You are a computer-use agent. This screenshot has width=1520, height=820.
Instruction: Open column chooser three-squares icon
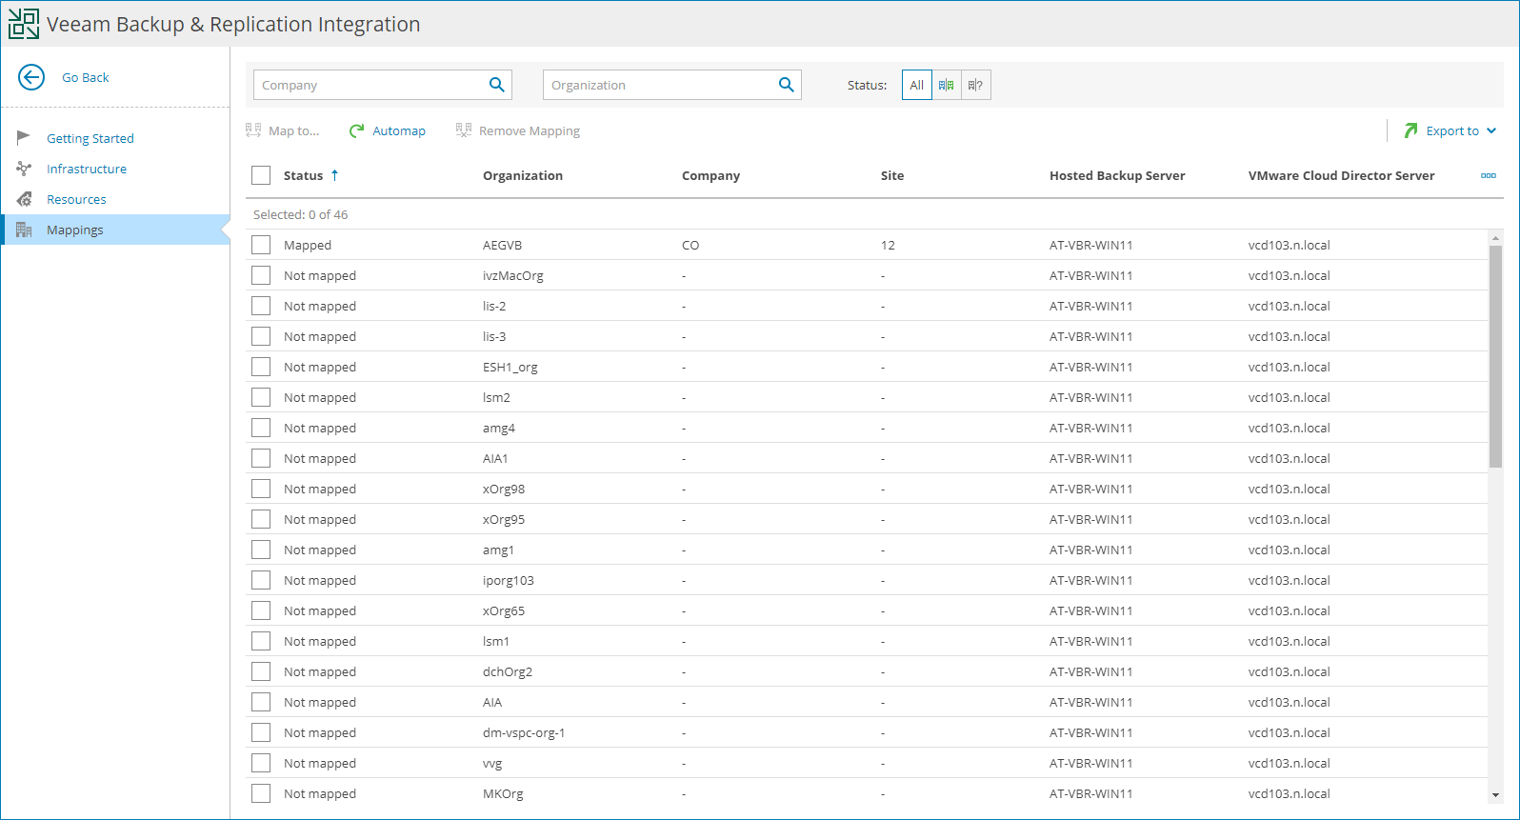[1489, 175]
